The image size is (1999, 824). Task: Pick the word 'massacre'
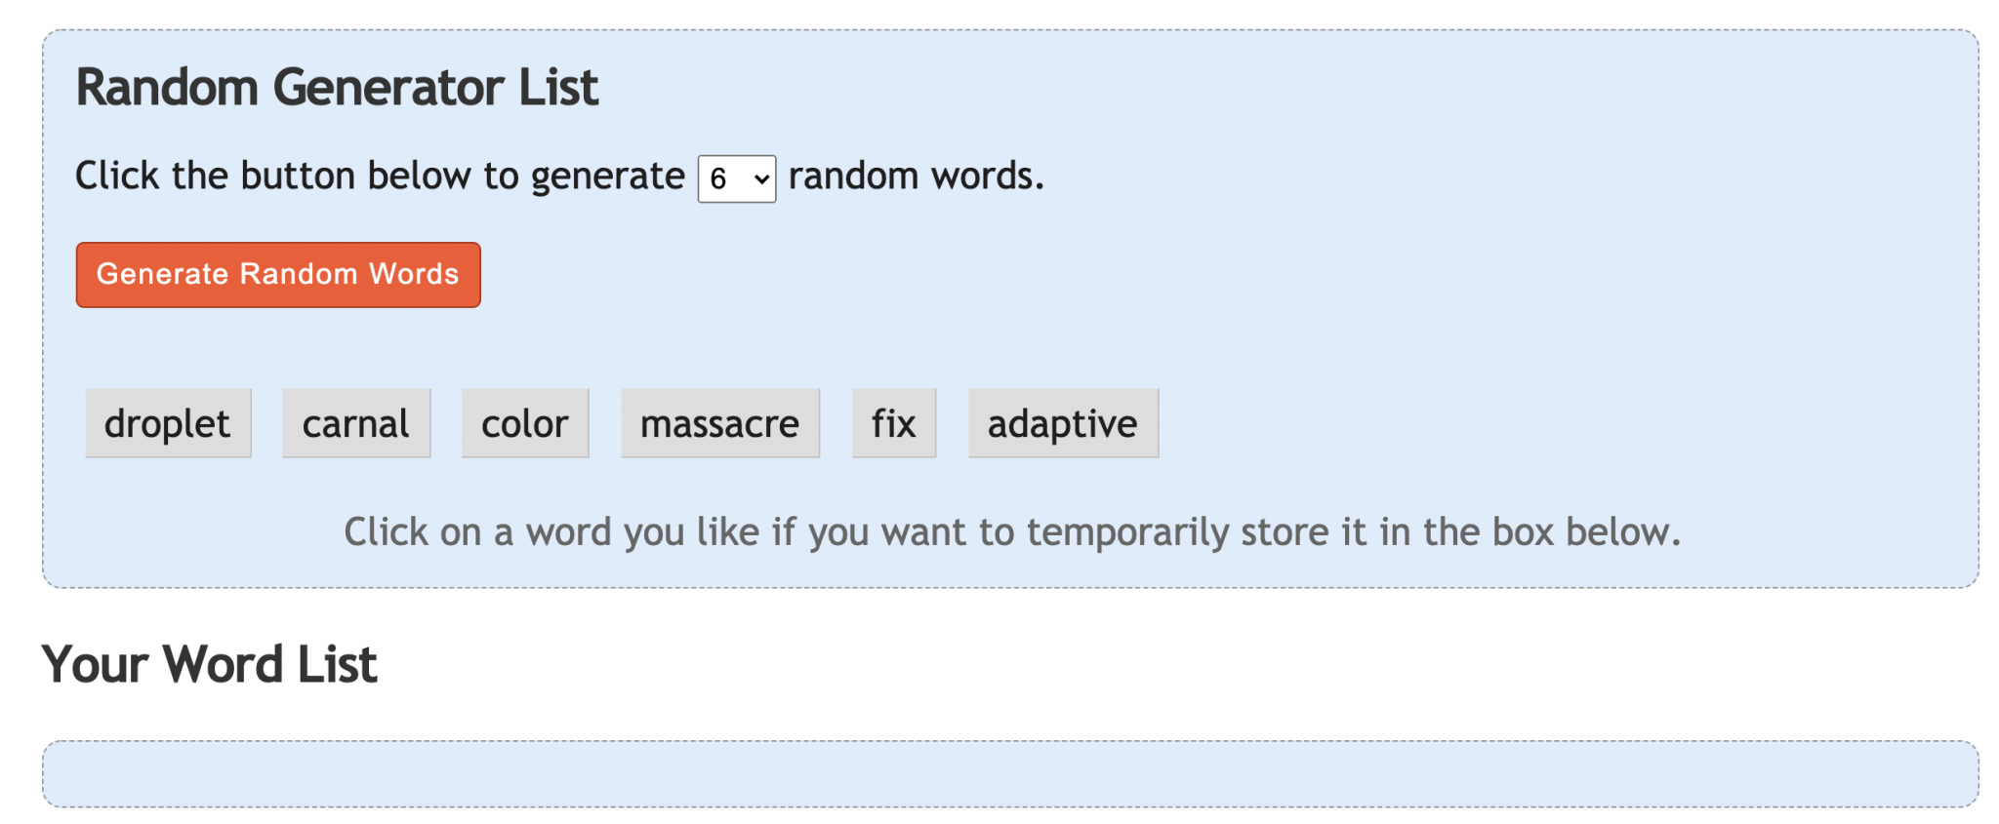click(x=720, y=423)
